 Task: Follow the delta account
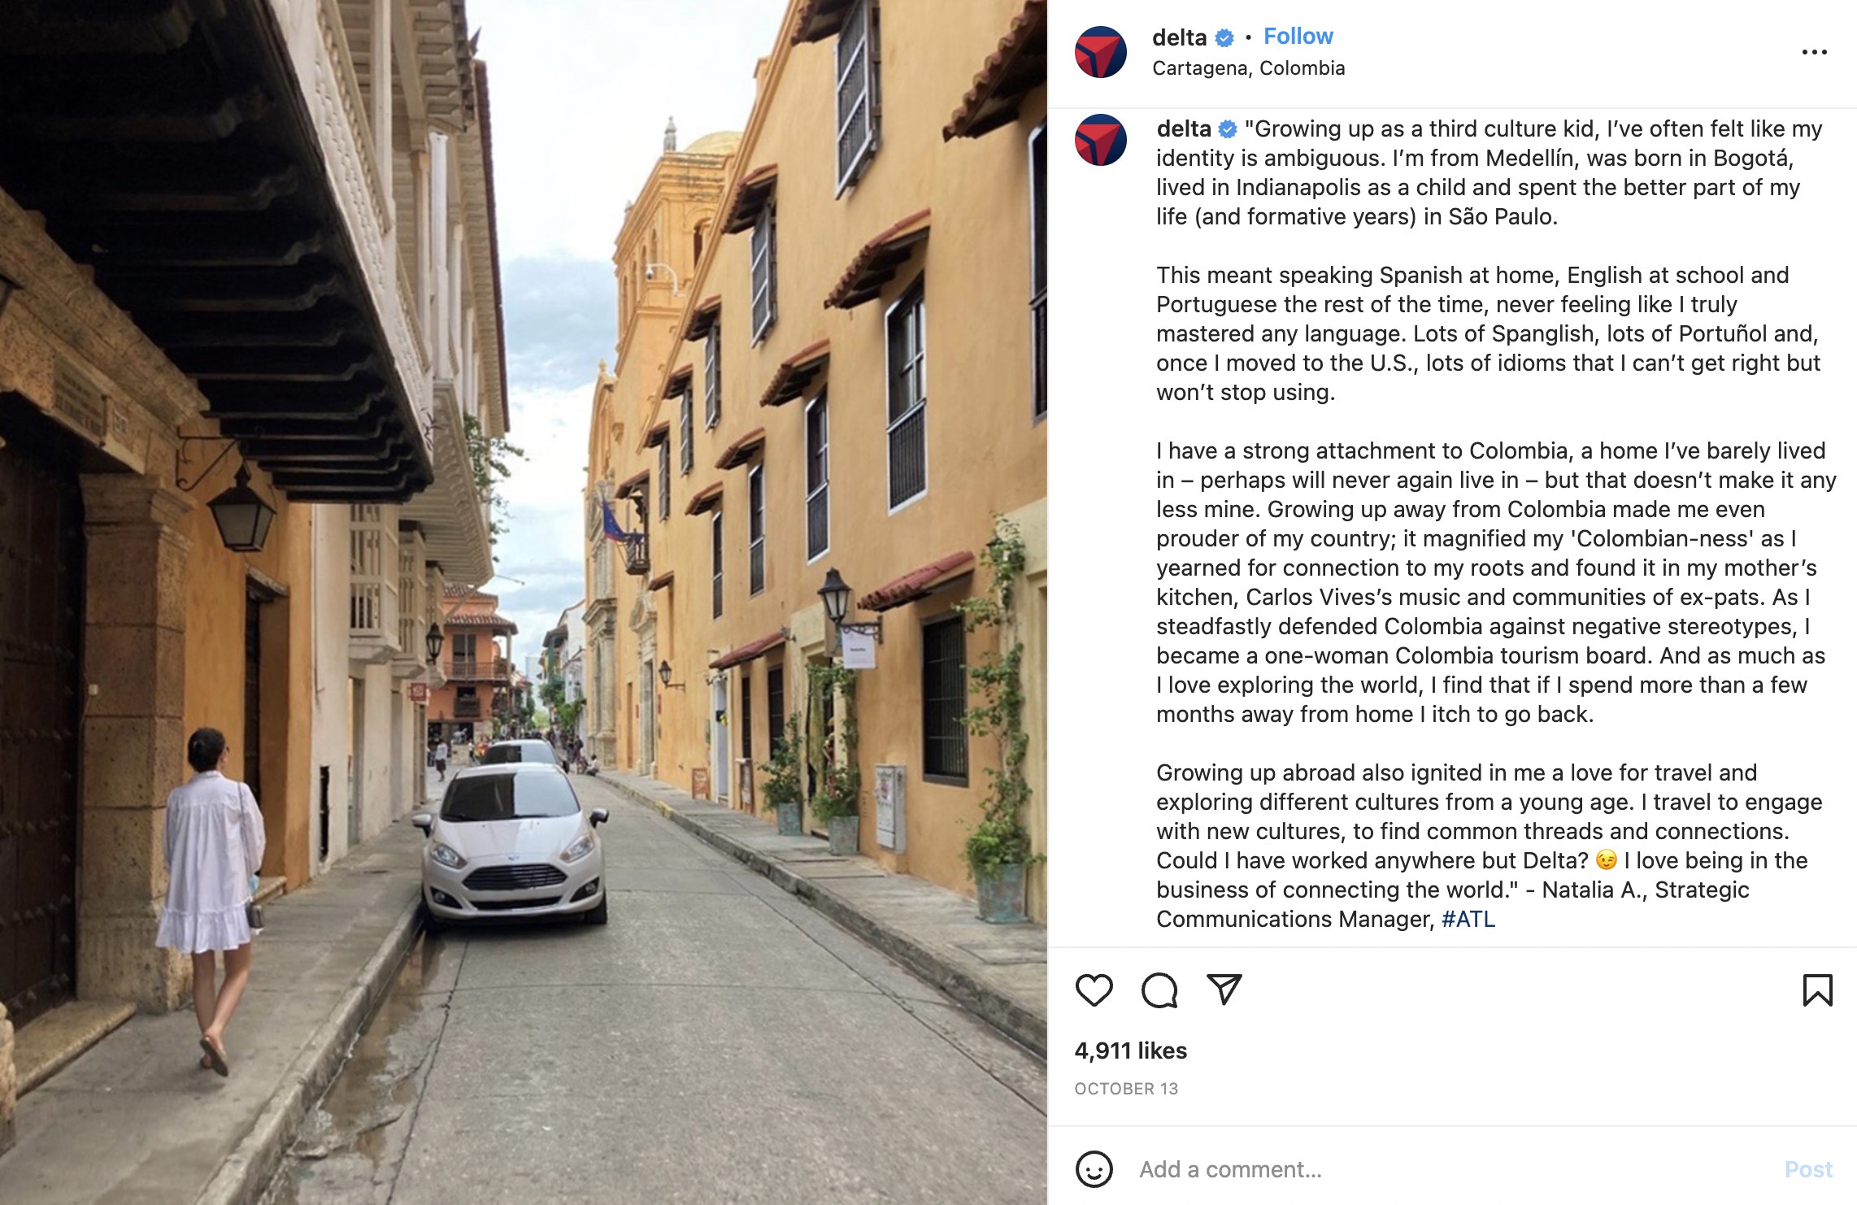tap(1298, 37)
